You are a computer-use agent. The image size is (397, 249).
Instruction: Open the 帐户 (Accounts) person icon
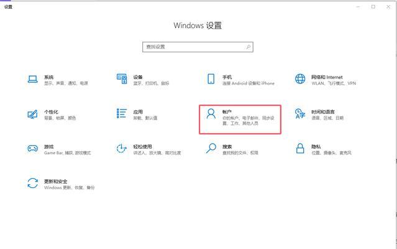pos(211,114)
